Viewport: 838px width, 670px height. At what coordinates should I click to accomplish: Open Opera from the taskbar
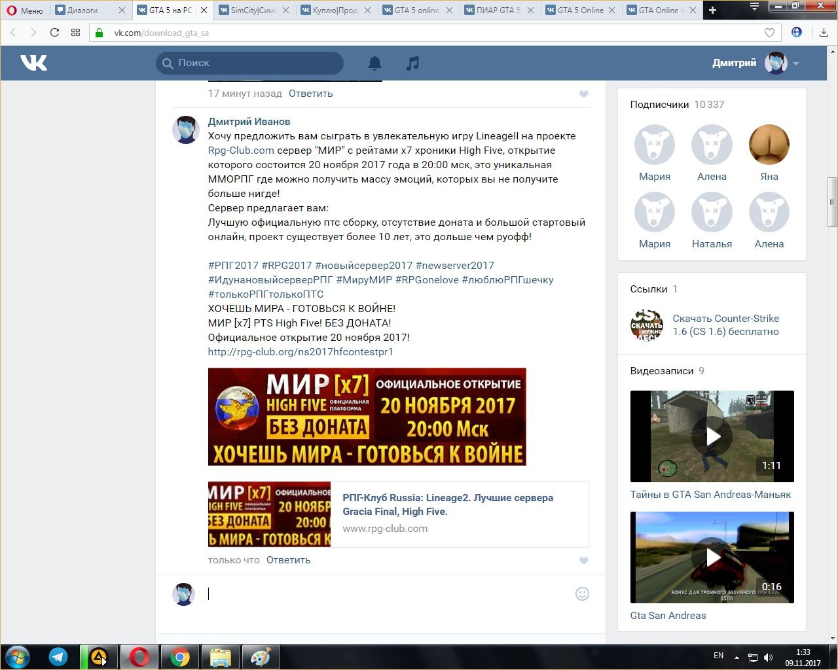pos(139,657)
